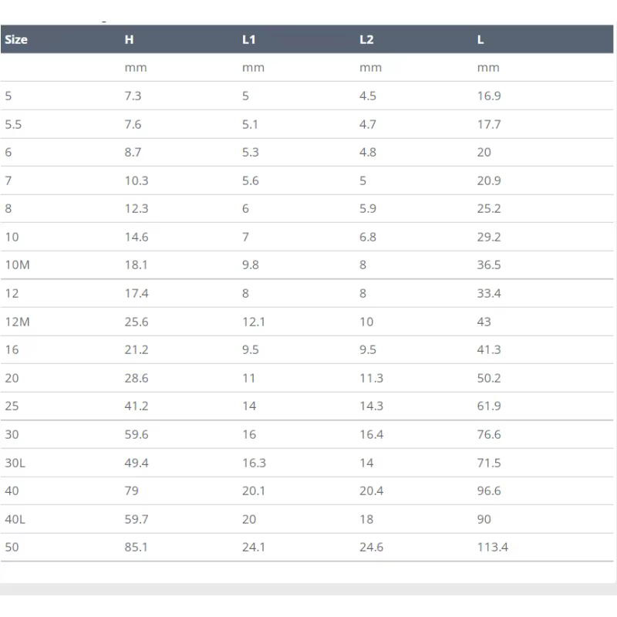Click the 85.1 value in the H column

pyautogui.click(x=137, y=547)
